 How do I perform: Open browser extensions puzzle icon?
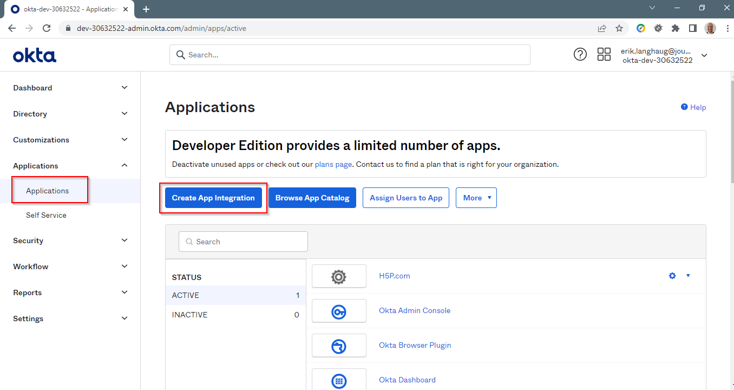(676, 28)
